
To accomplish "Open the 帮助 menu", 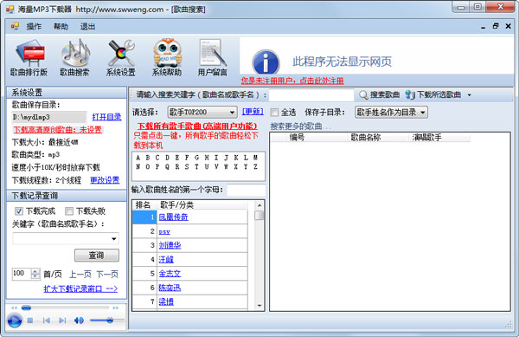I will click(x=61, y=27).
